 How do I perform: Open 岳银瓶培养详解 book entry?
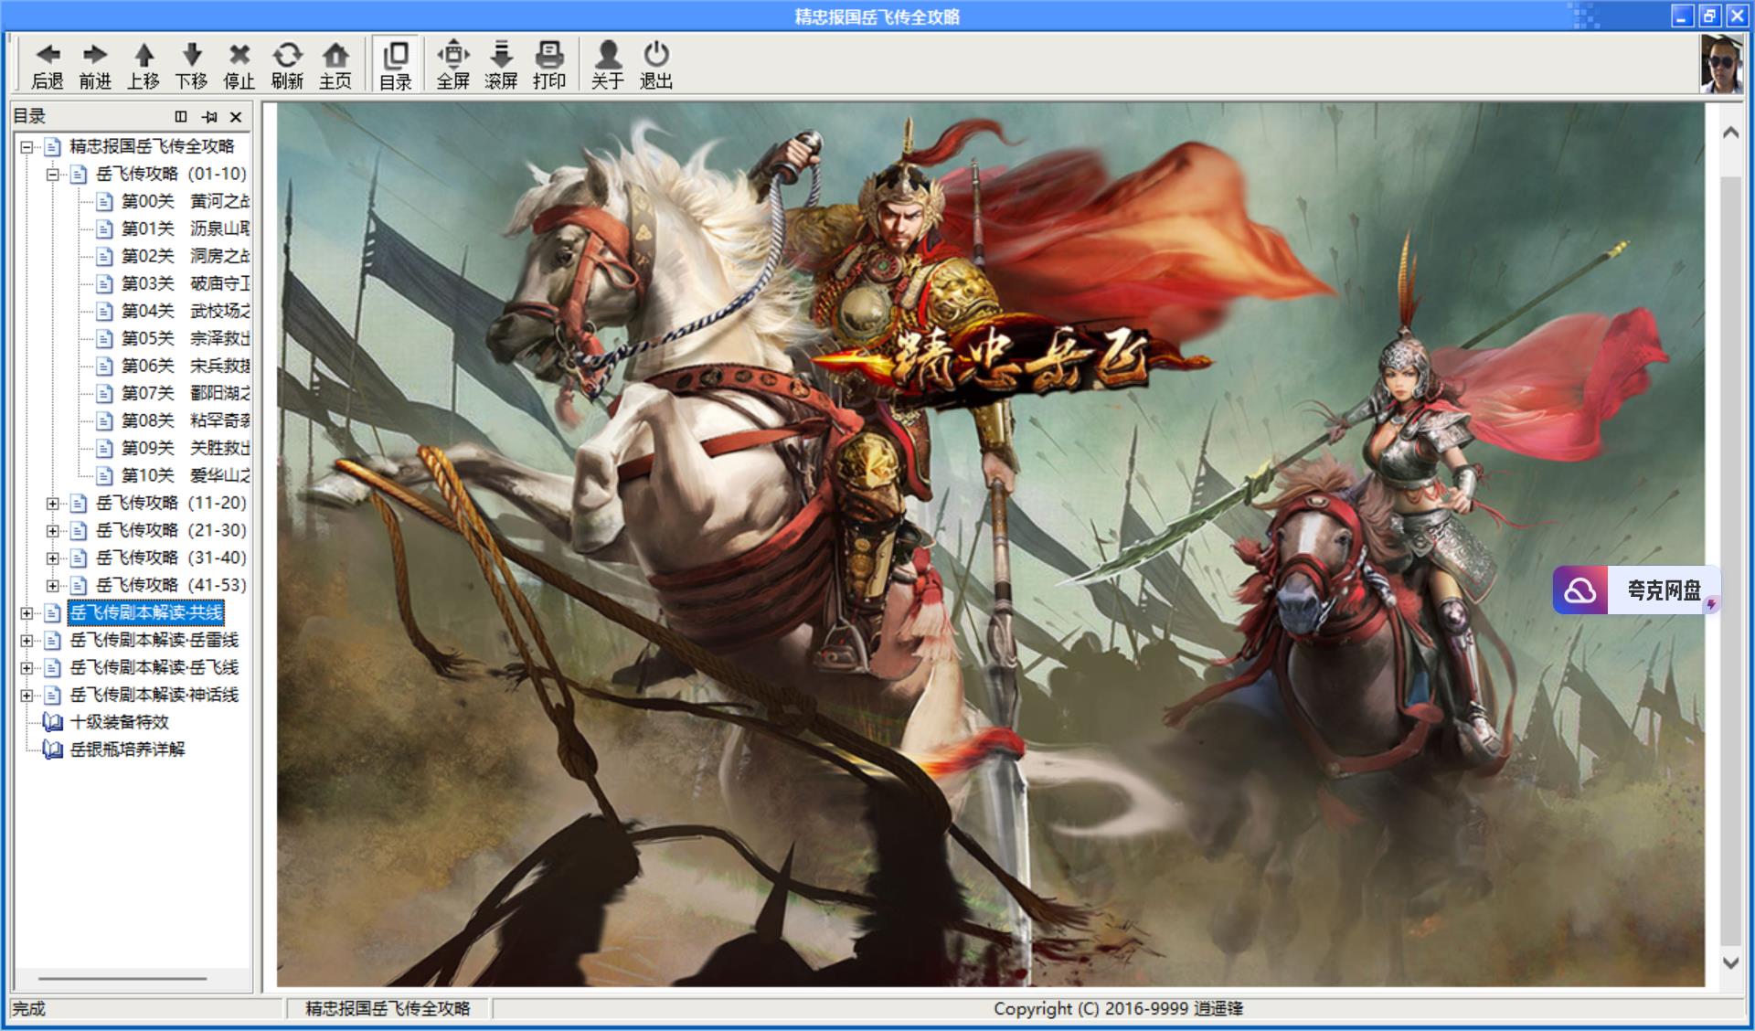pos(128,749)
